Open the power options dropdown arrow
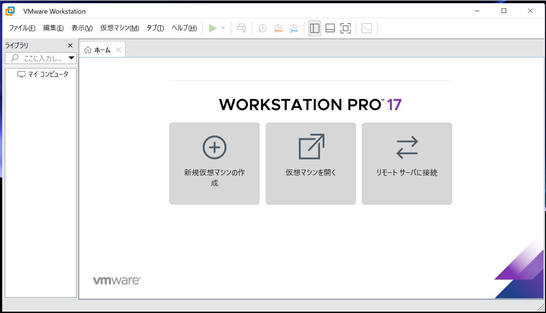 (x=223, y=28)
